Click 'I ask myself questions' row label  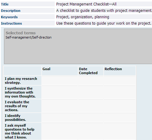[22, 131]
